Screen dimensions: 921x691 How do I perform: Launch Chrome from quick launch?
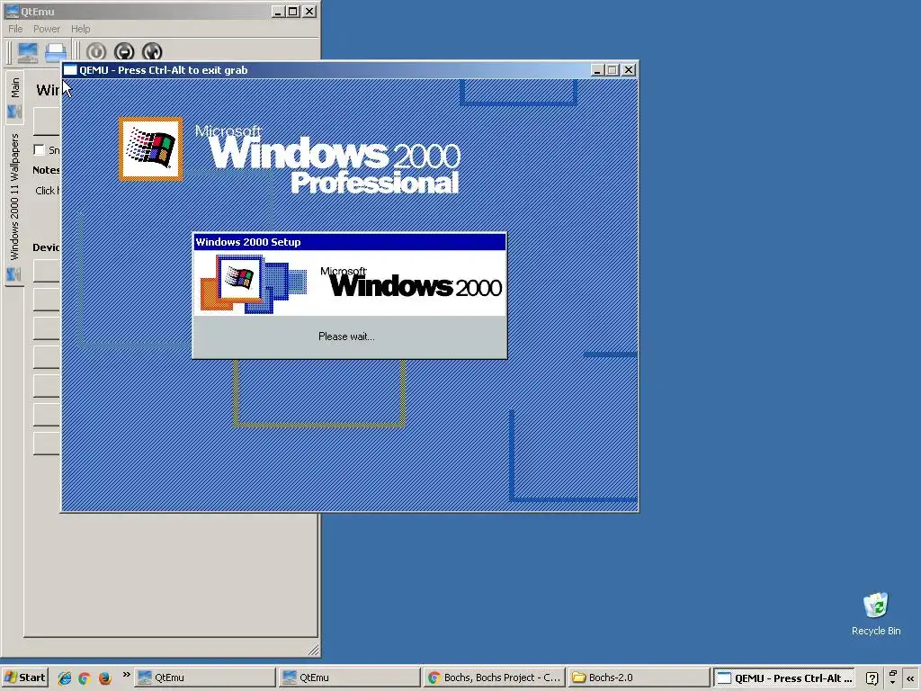tap(84, 678)
